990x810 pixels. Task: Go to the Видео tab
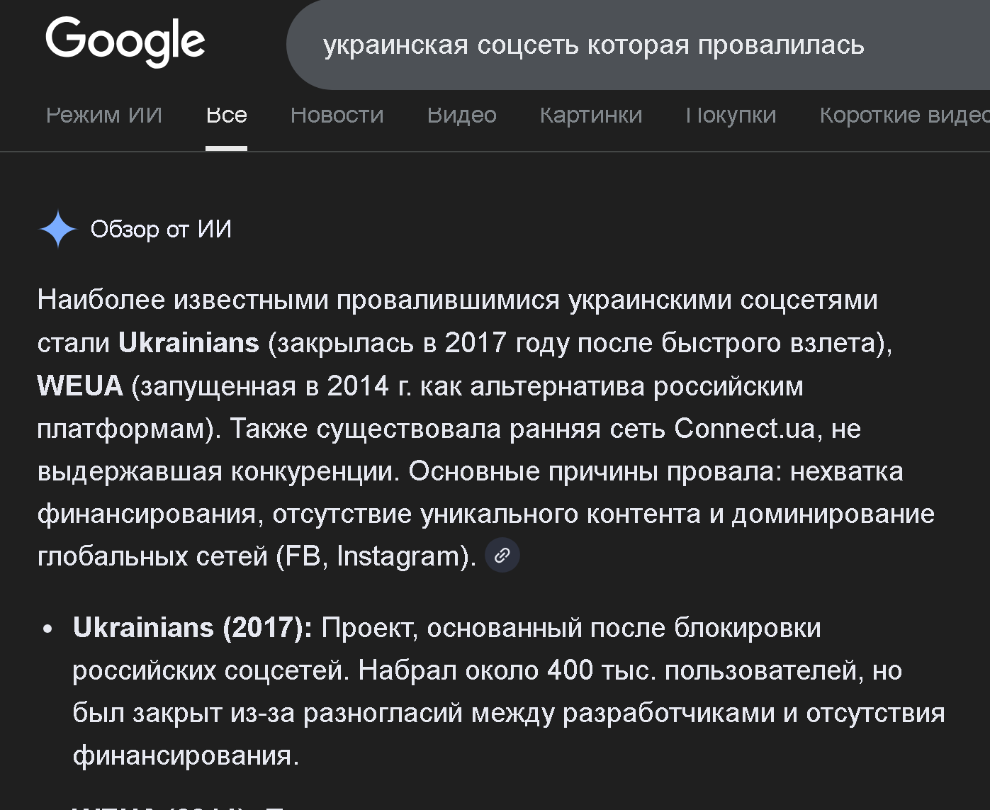click(x=461, y=115)
